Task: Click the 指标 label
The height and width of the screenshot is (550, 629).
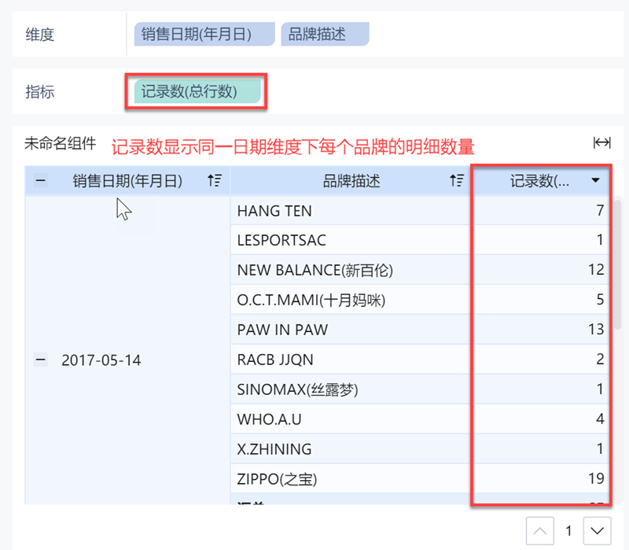Action: click(40, 92)
